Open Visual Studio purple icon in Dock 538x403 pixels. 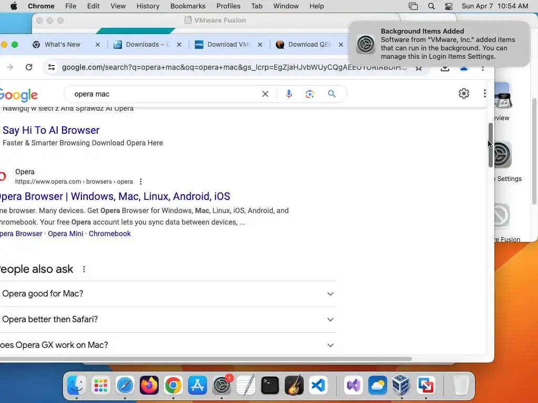354,385
